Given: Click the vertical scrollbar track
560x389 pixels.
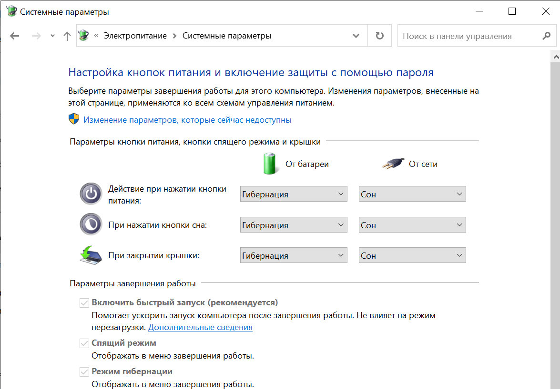Looking at the screenshot, I should 555,225.
